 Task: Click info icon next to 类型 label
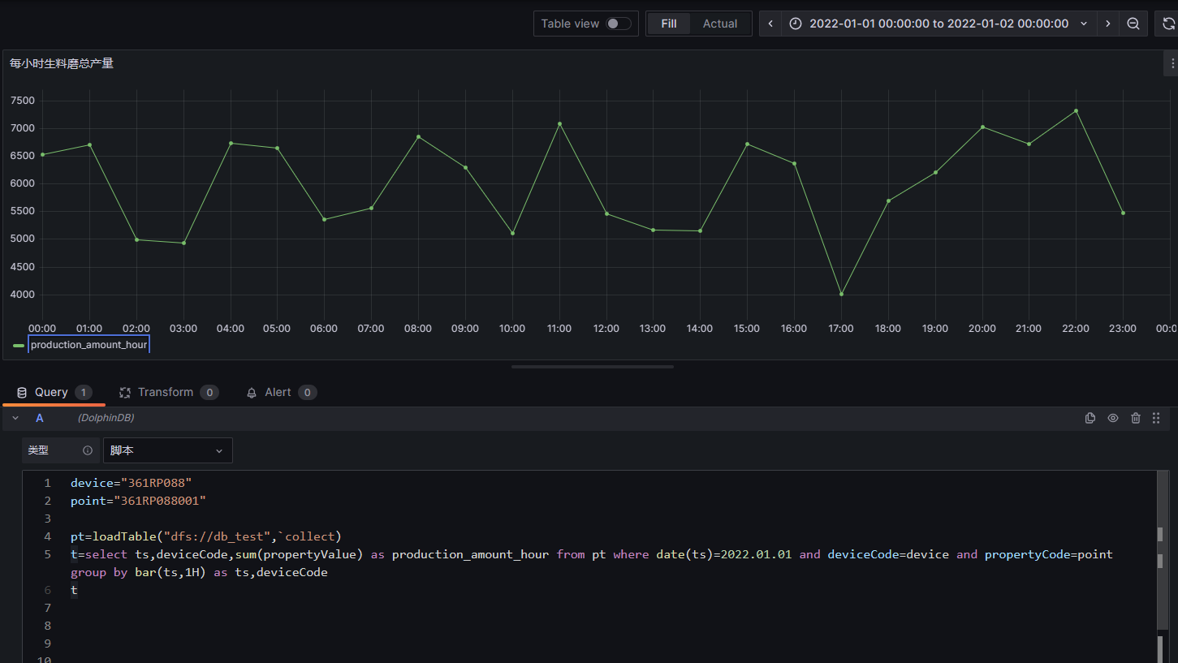pyautogui.click(x=88, y=450)
